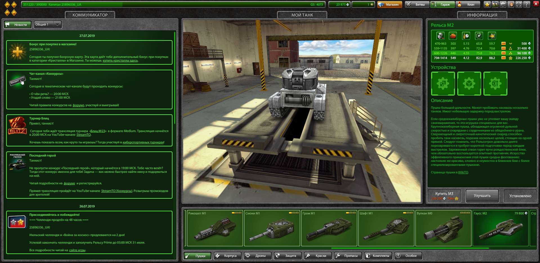Select the Шафт M1 turret card

pyautogui.click(x=386, y=228)
